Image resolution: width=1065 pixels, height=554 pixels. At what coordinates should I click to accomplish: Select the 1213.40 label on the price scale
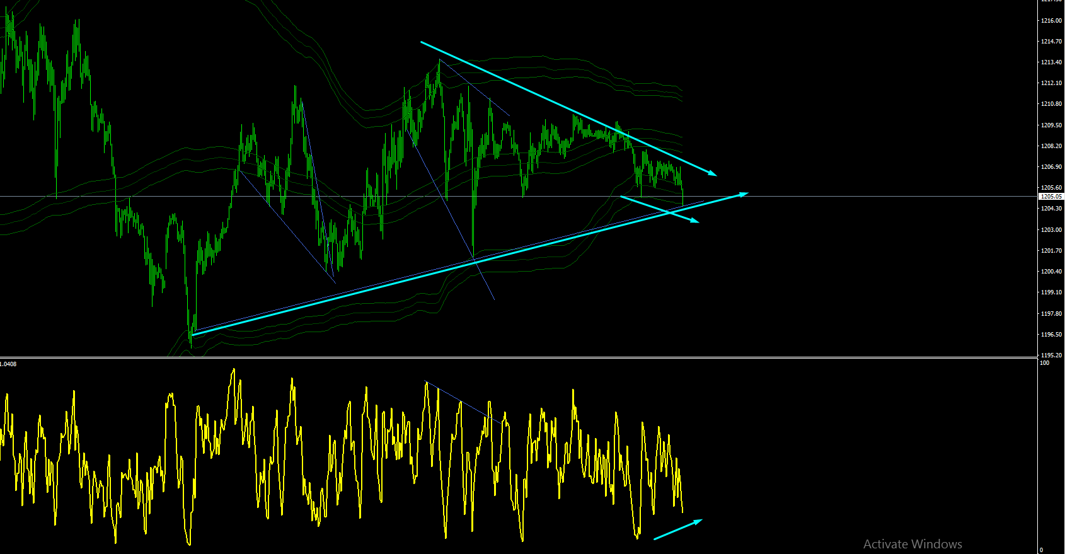click(x=1051, y=62)
